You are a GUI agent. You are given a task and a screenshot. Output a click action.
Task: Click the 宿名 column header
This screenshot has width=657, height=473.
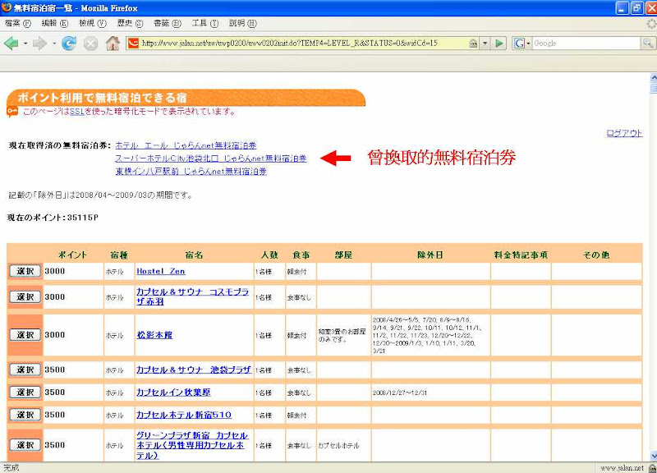point(194,255)
